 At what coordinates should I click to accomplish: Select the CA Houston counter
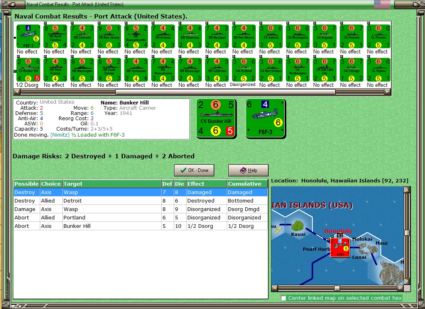pyautogui.click(x=351, y=37)
